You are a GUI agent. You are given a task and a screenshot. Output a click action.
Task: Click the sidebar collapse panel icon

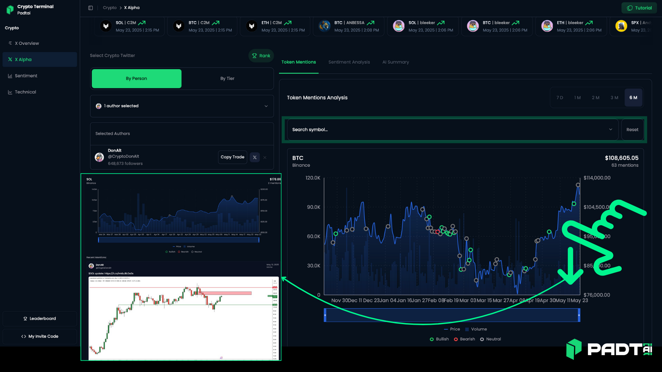coord(90,8)
